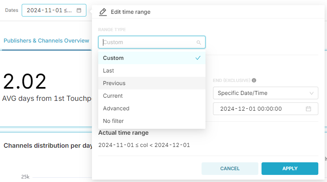Pick the Current range type option
The image size is (327, 182).
click(x=113, y=96)
